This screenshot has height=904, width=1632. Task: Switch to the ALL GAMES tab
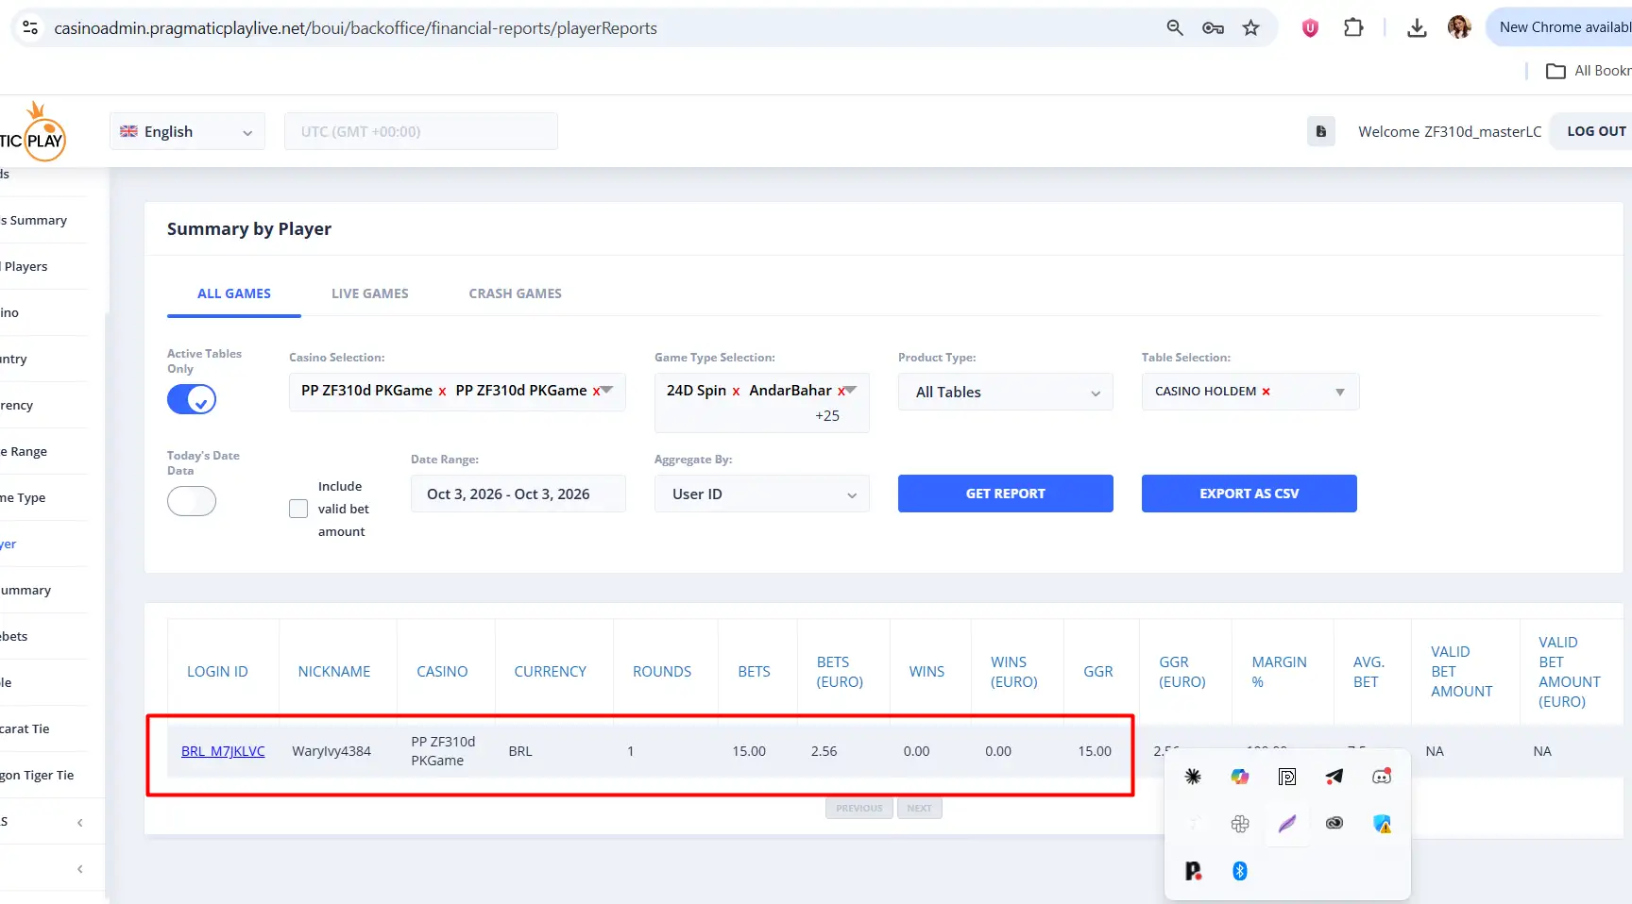pyautogui.click(x=234, y=293)
